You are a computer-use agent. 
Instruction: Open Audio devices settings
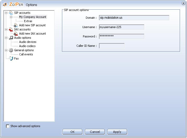[28, 42]
